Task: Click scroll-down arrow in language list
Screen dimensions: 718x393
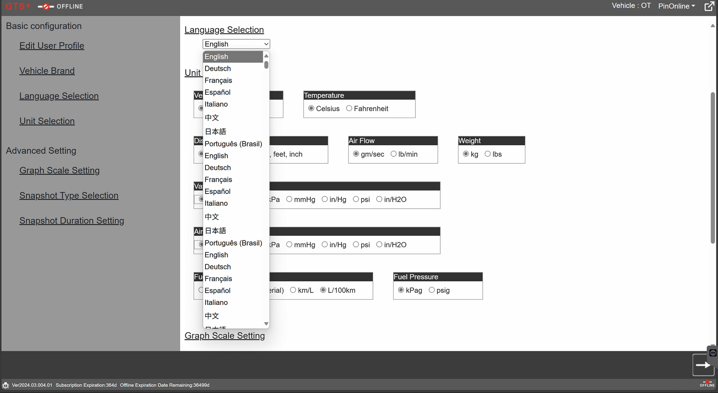Action: [x=266, y=324]
